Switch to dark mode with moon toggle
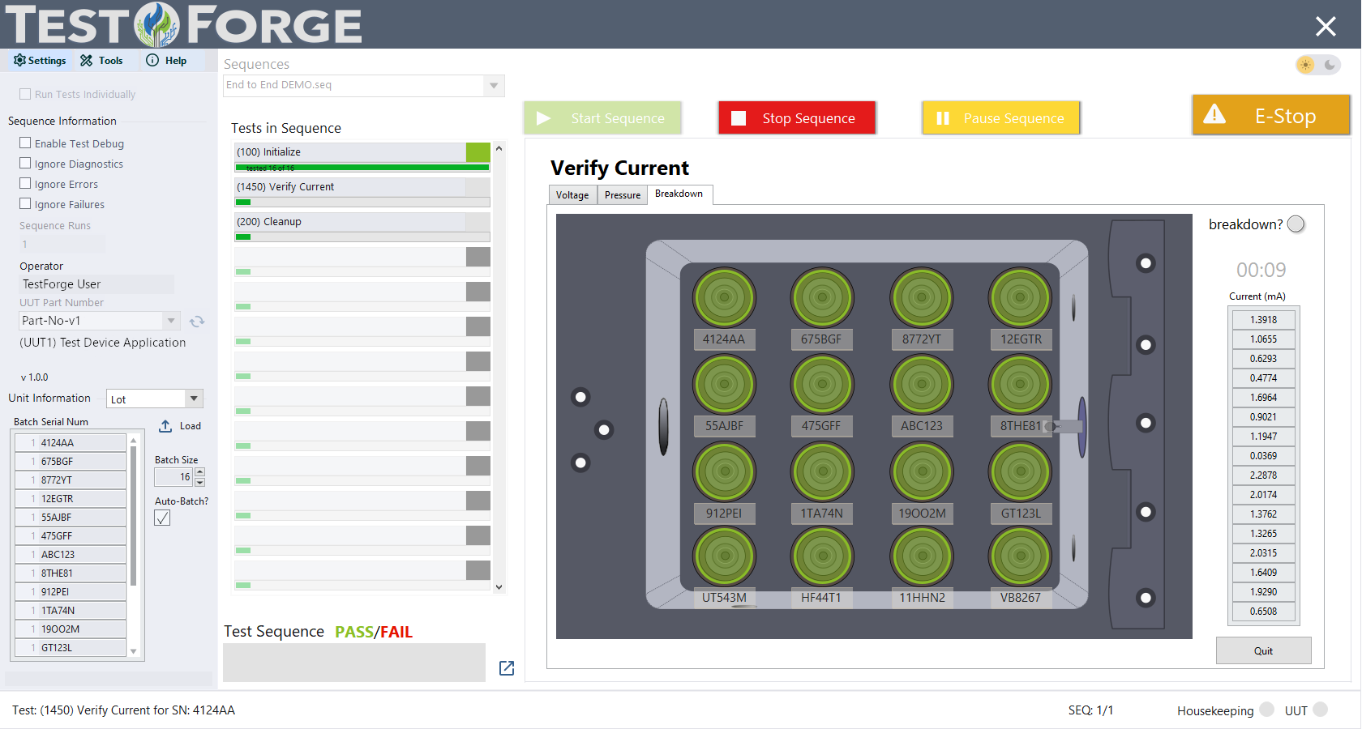 pos(1330,65)
